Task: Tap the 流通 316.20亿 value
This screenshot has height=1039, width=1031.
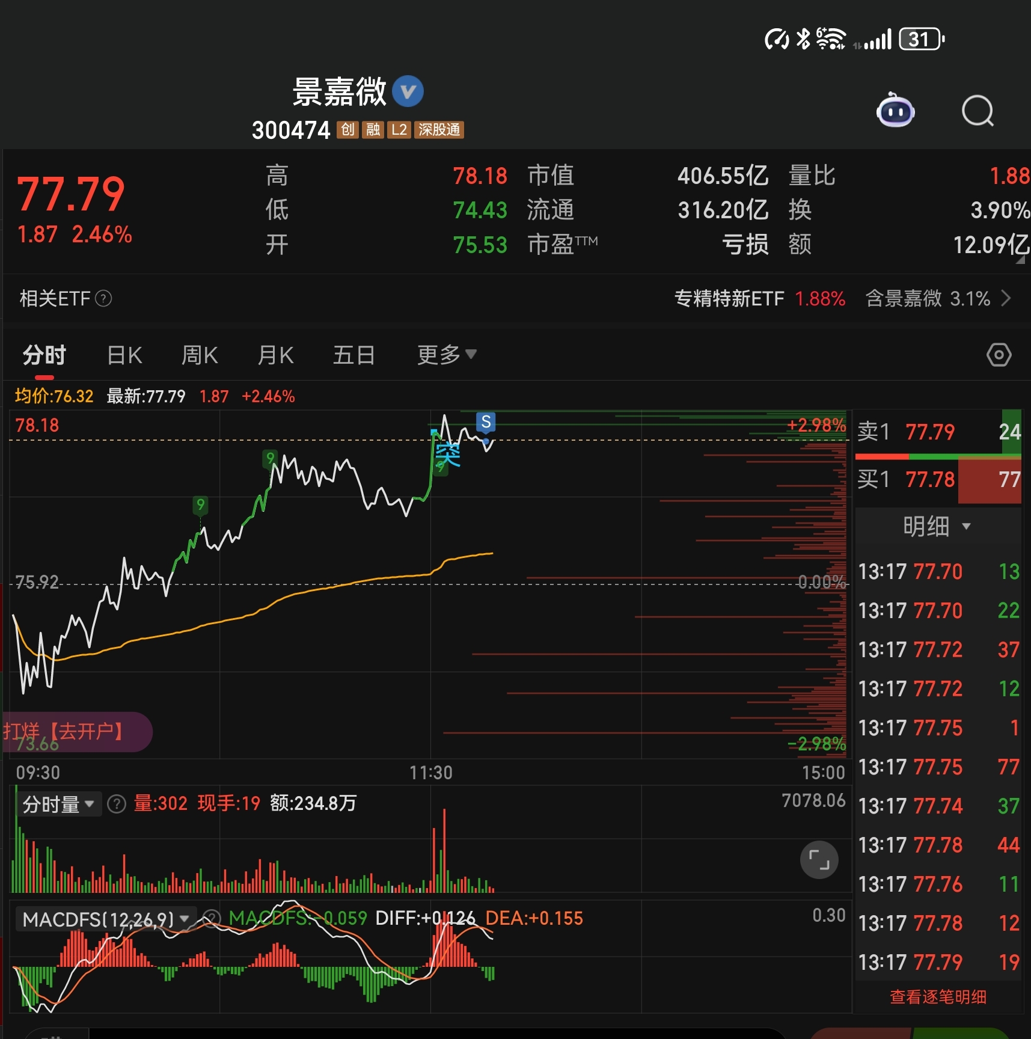Action: tap(723, 210)
